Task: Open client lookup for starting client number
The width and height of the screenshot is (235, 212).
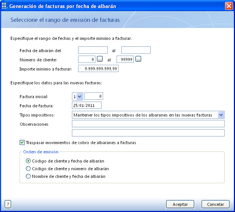Action: pos(100,59)
